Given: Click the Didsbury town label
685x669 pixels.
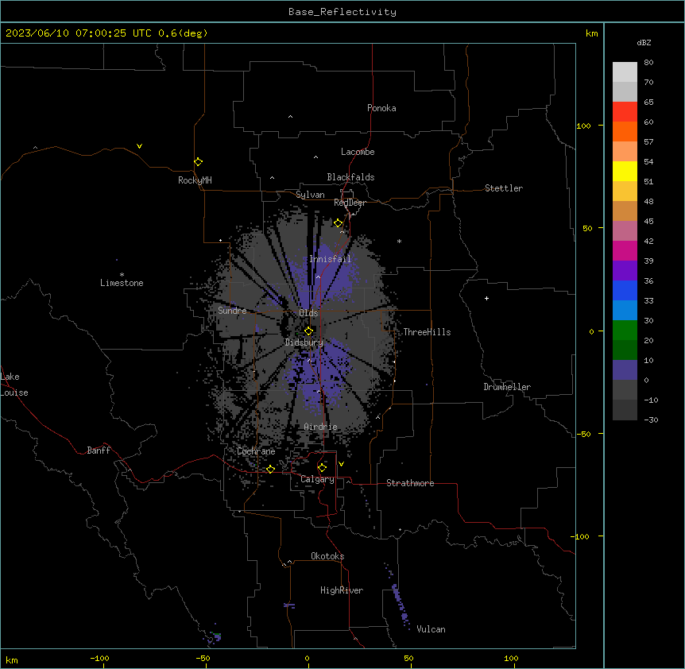Looking at the screenshot, I should click(x=304, y=342).
